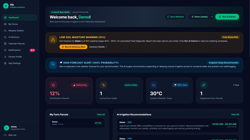250x140 pixels.
Task: Click the page vertical scrollbar
Action: pos(249,29)
